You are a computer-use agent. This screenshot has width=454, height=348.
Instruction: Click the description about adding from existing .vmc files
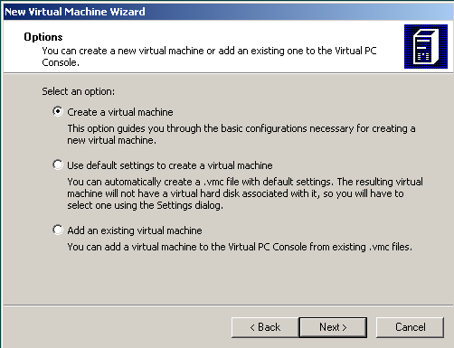click(x=240, y=247)
